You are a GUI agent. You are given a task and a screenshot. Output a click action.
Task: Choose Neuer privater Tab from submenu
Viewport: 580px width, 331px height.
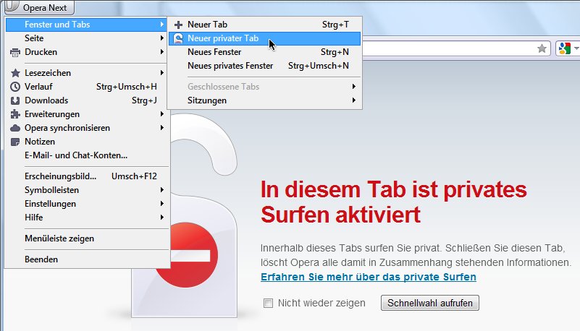(264, 38)
